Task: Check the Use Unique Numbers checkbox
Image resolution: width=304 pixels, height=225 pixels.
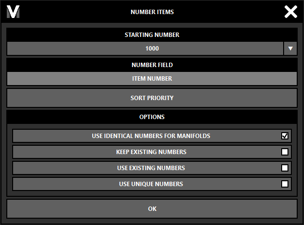Action: [285, 184]
